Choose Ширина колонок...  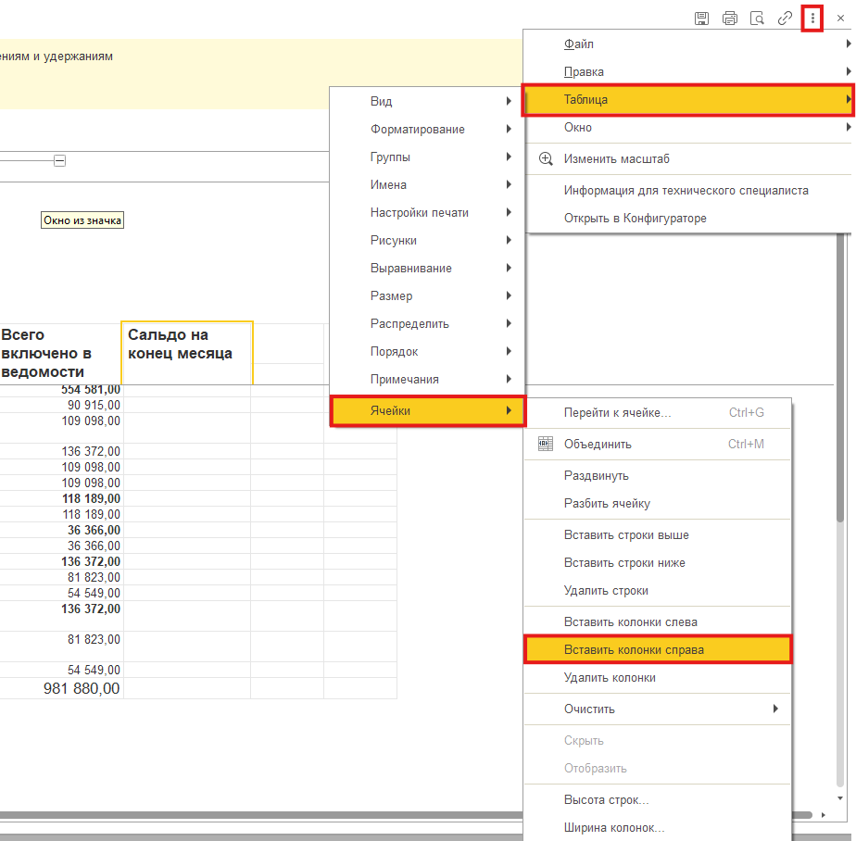coord(658,828)
